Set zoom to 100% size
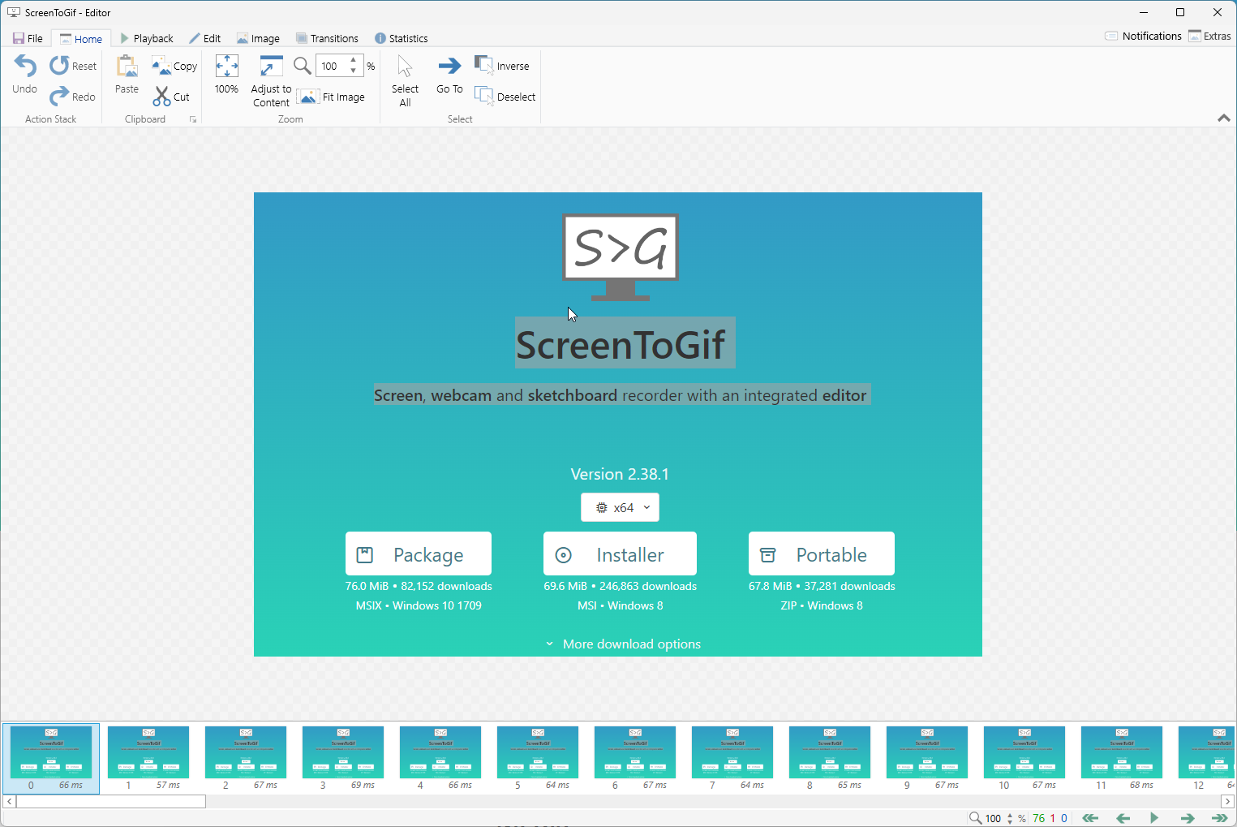 tap(226, 75)
